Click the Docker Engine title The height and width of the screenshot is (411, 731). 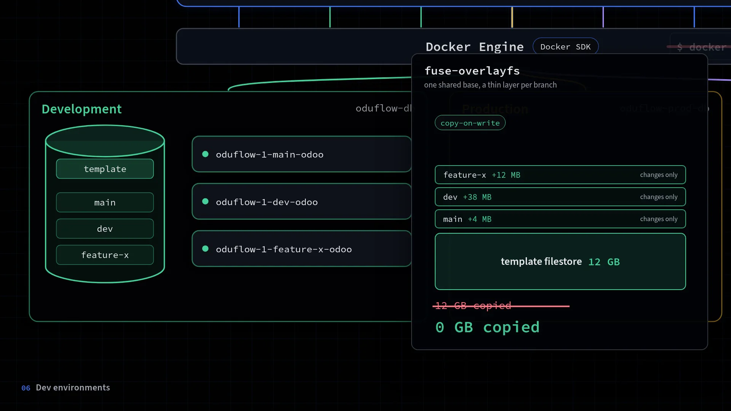pos(474,47)
